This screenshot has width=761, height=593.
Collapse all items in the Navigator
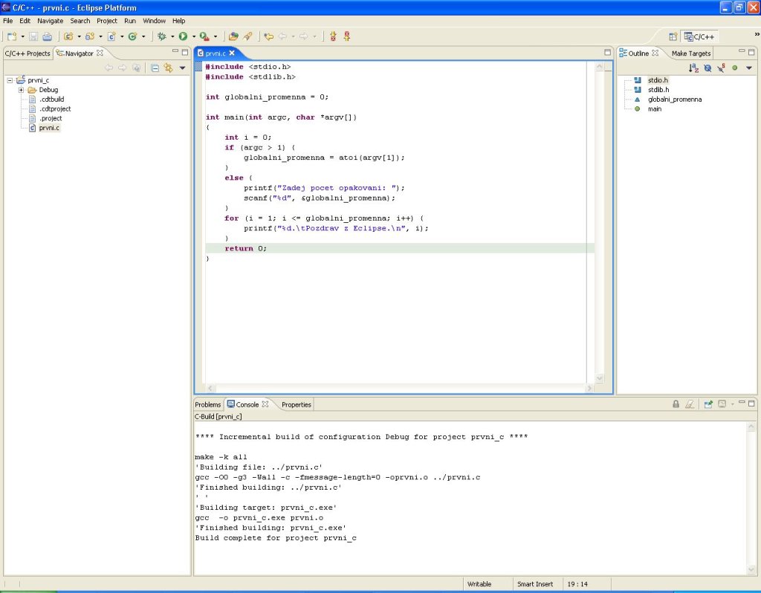click(x=155, y=68)
